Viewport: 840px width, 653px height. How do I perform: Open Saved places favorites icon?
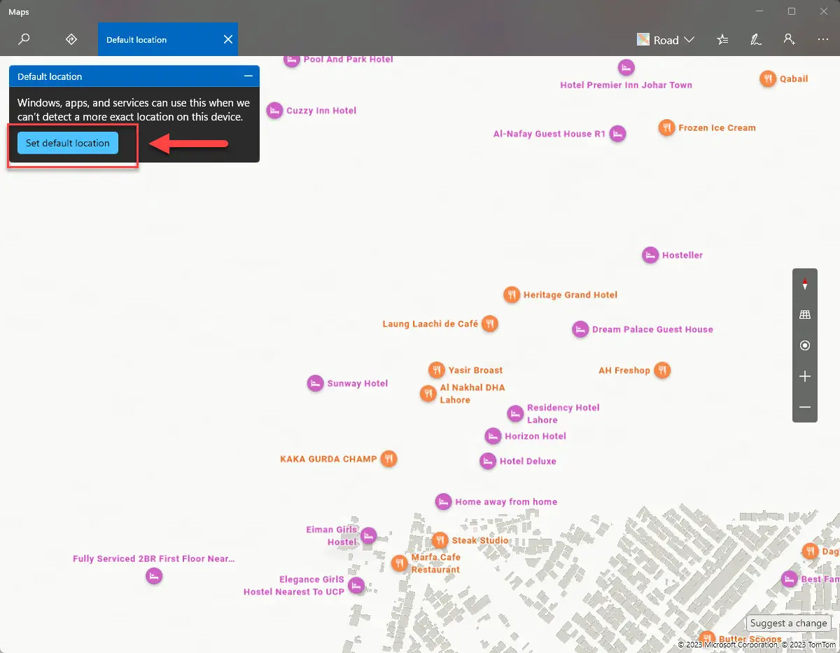click(722, 40)
